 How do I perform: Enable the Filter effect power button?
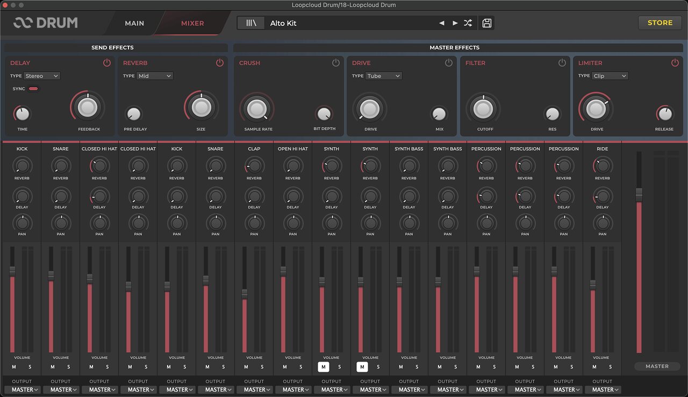tap(562, 63)
